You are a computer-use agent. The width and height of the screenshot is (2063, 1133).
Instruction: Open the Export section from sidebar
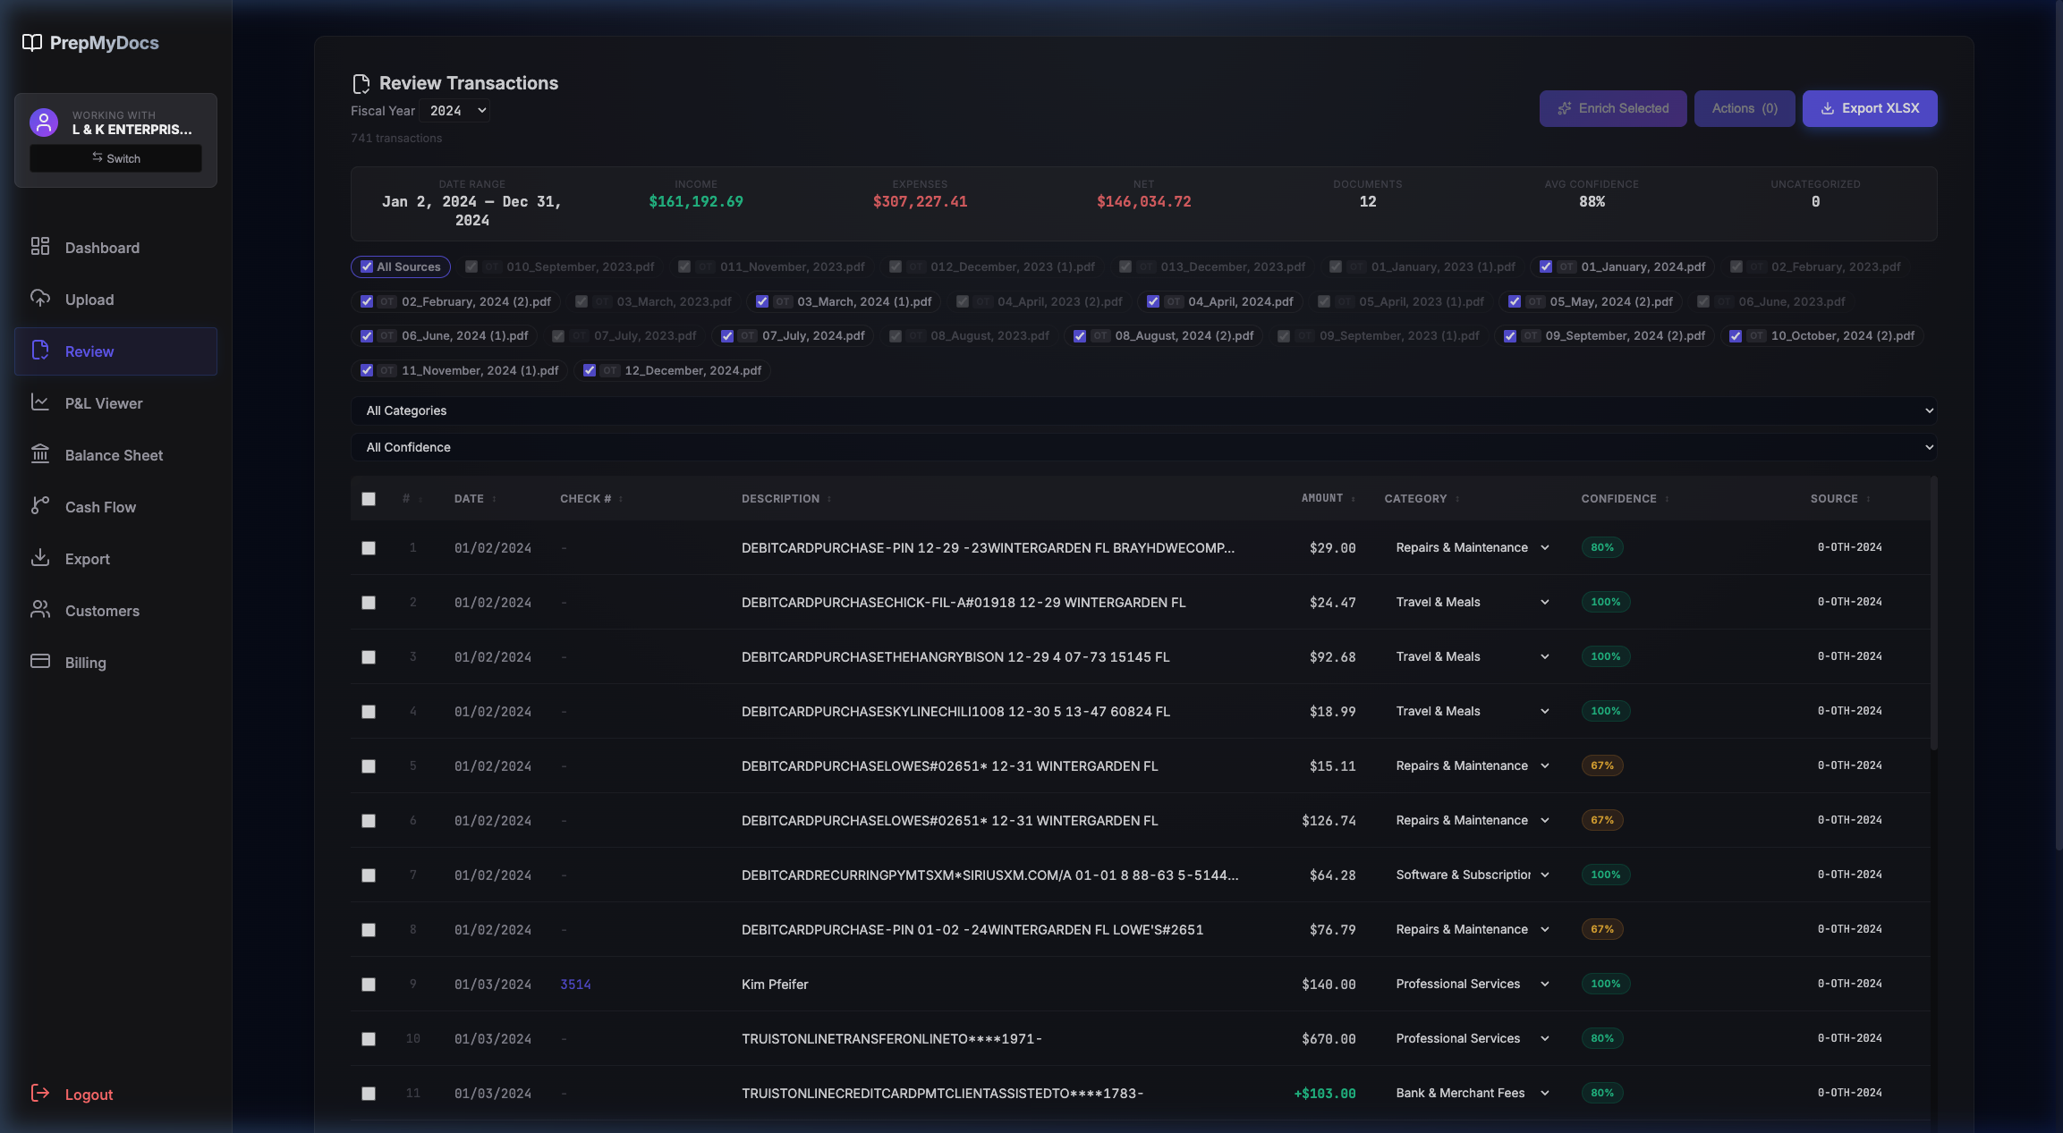(x=87, y=558)
